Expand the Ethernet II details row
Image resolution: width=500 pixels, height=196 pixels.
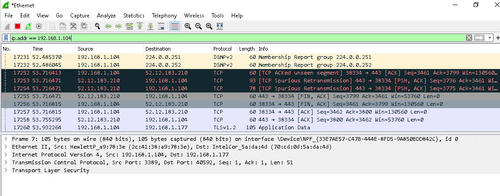[6, 147]
